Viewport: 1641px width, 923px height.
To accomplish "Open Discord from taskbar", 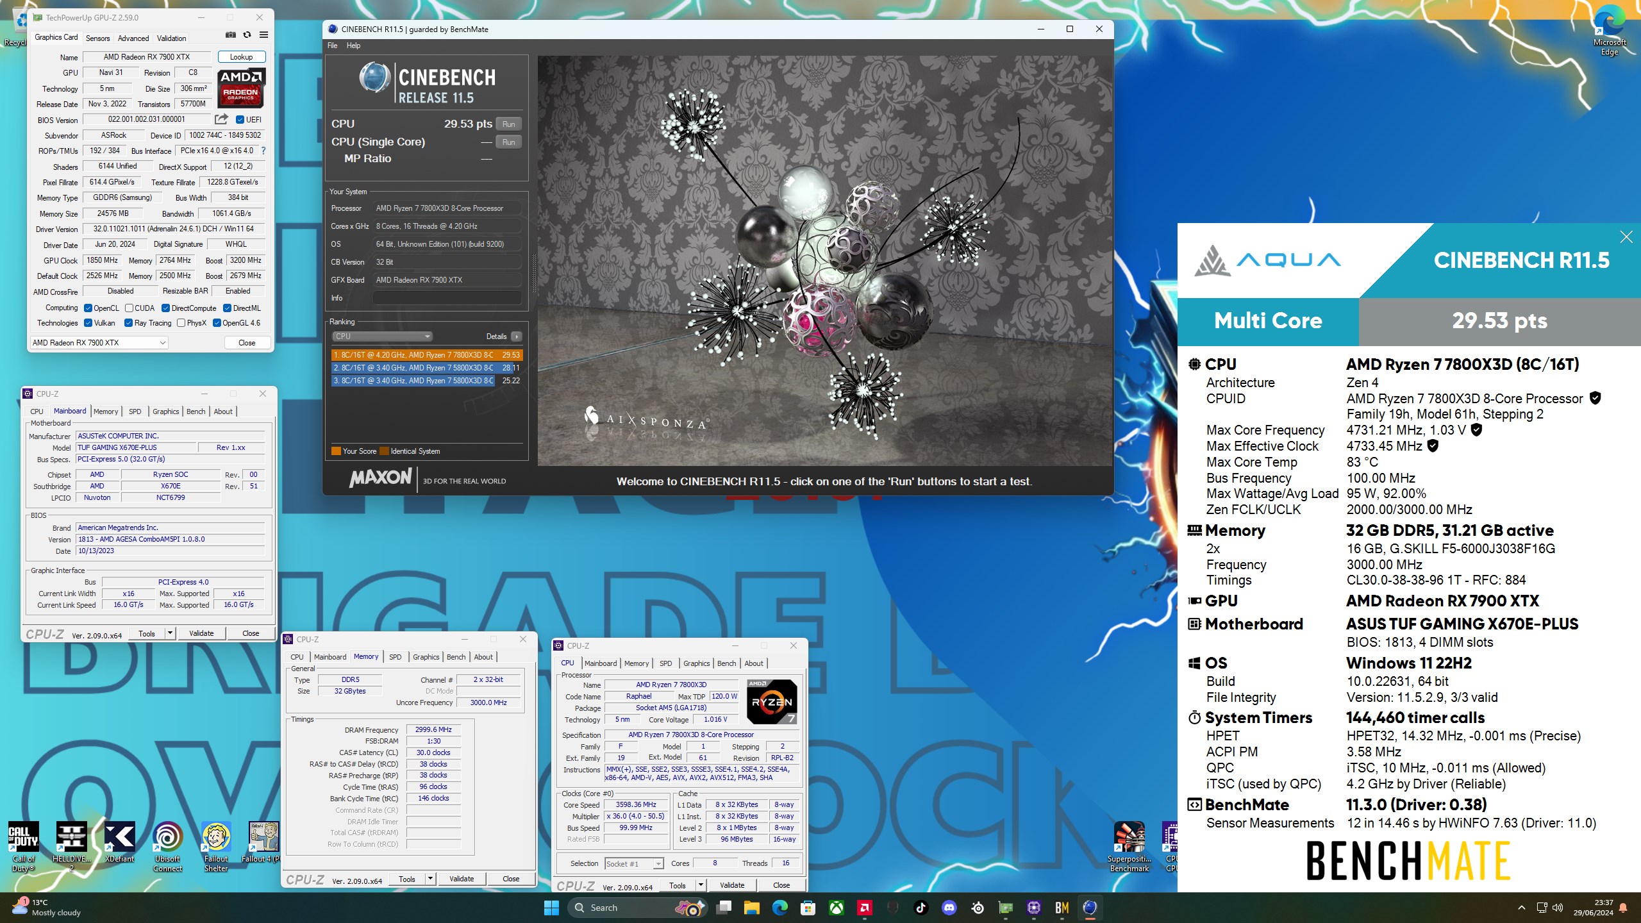I will 949,908.
